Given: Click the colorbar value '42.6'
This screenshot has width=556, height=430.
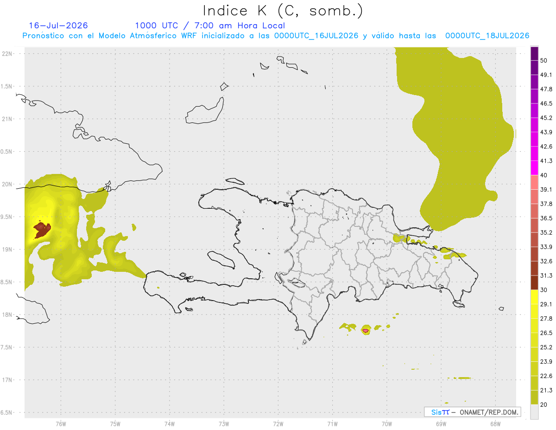Looking at the screenshot, I should [546, 147].
